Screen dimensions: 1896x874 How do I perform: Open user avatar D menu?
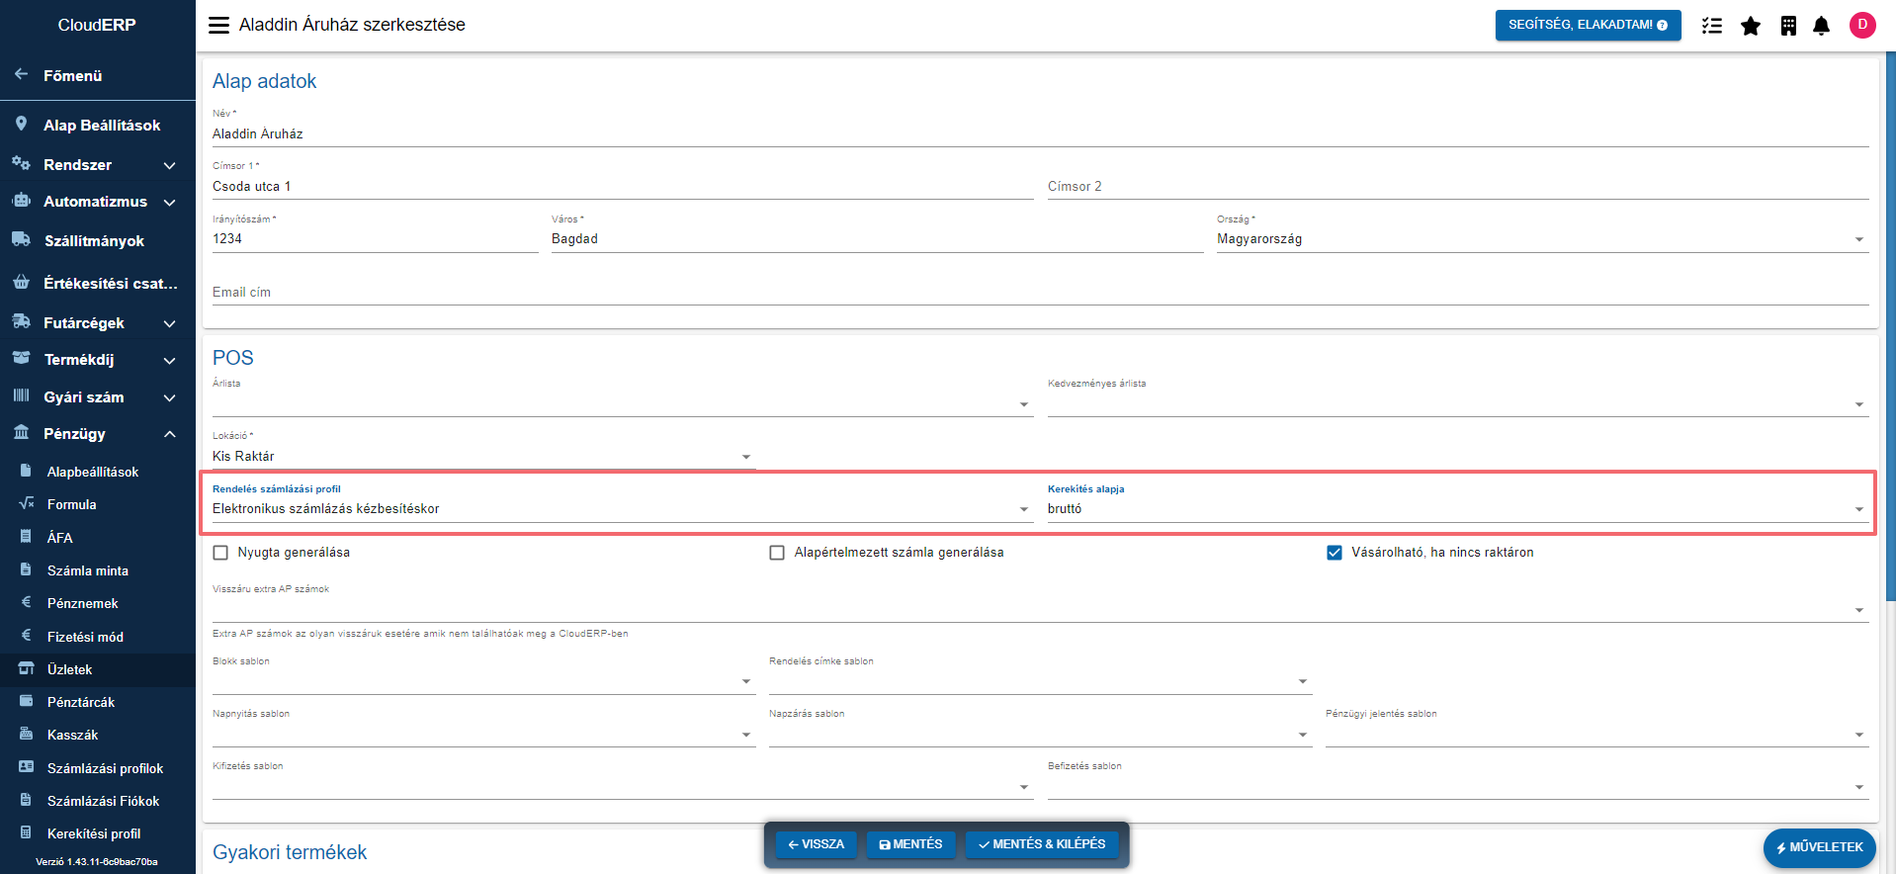click(1862, 26)
